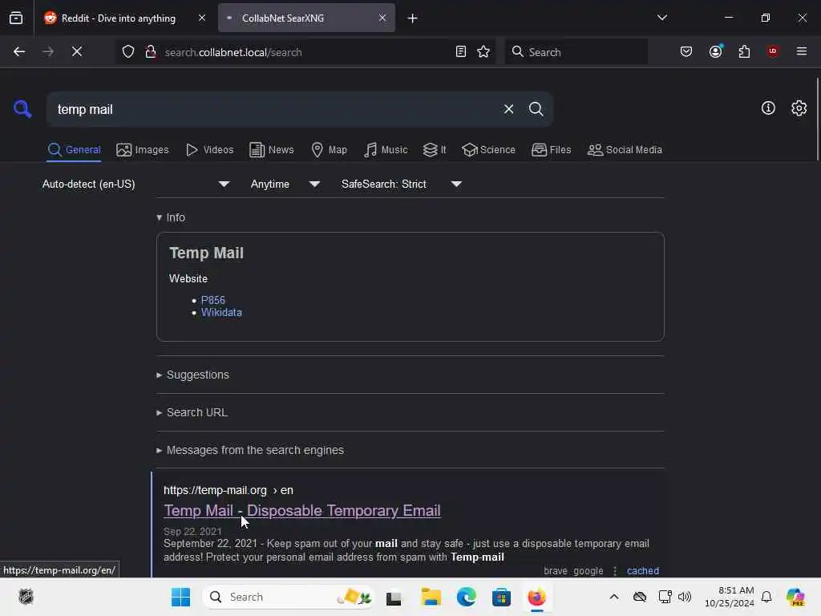The width and height of the screenshot is (821, 616).
Task: Click the temp-mail.org result URL
Action: 229,490
